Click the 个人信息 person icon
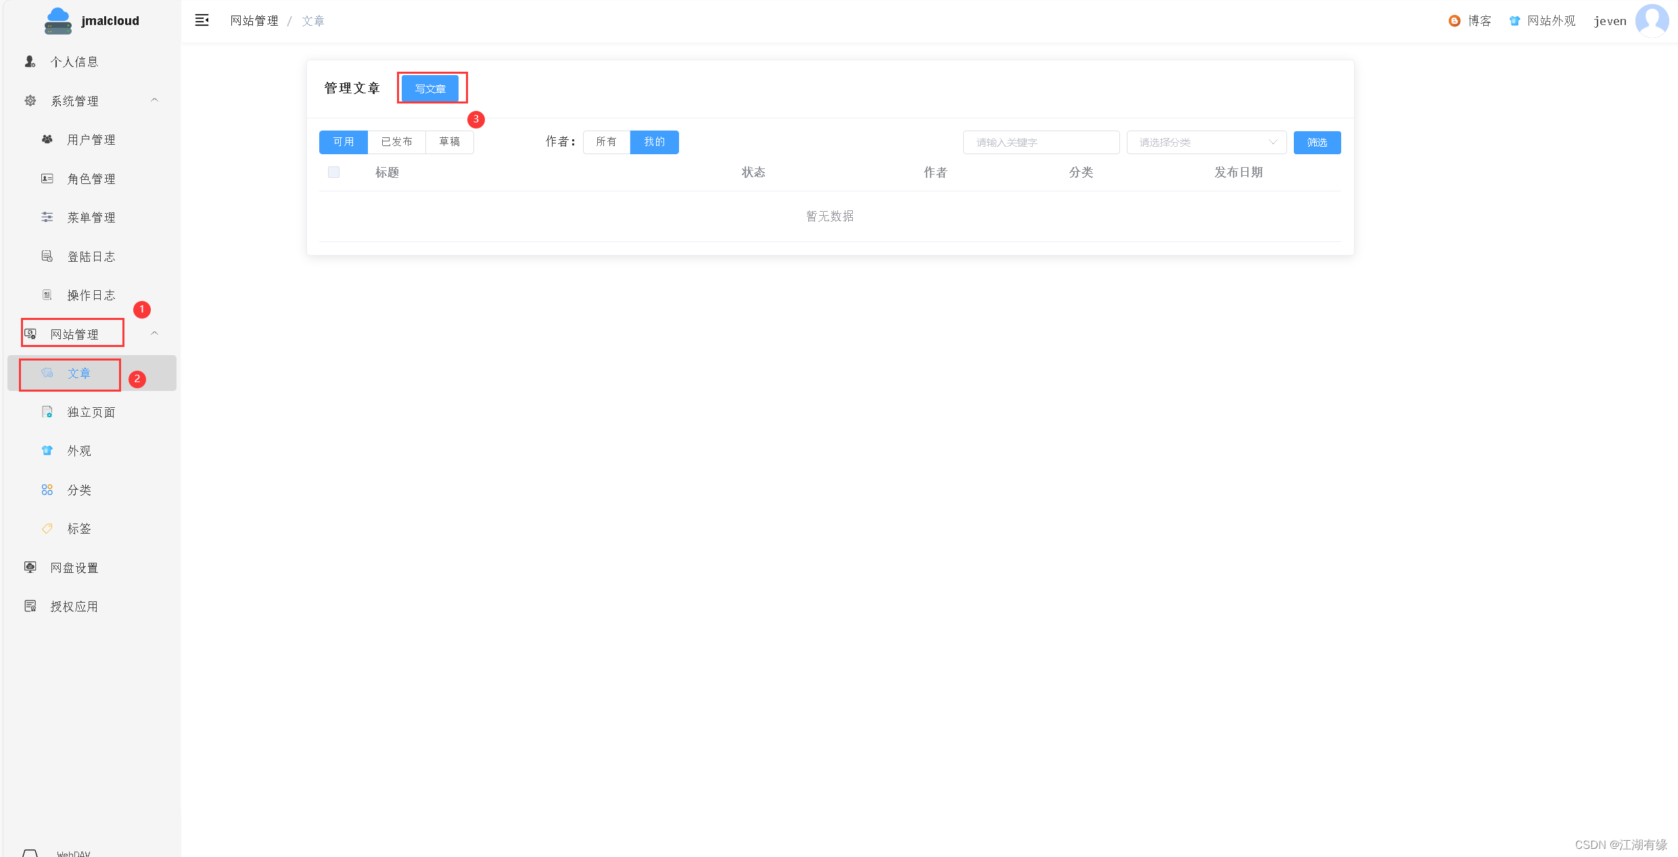Screen dimensions: 1678x857 pyautogui.click(x=30, y=62)
